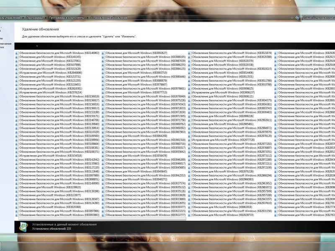The image size is (335, 251).
Task: Choose update KB3133977 in the list
Action: tap(48, 195)
